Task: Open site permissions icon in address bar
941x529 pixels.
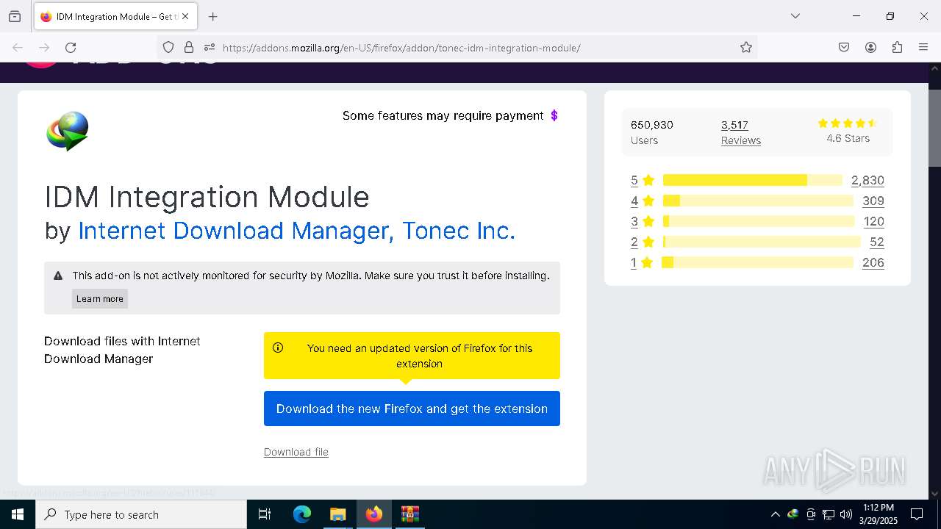Action: [x=209, y=47]
